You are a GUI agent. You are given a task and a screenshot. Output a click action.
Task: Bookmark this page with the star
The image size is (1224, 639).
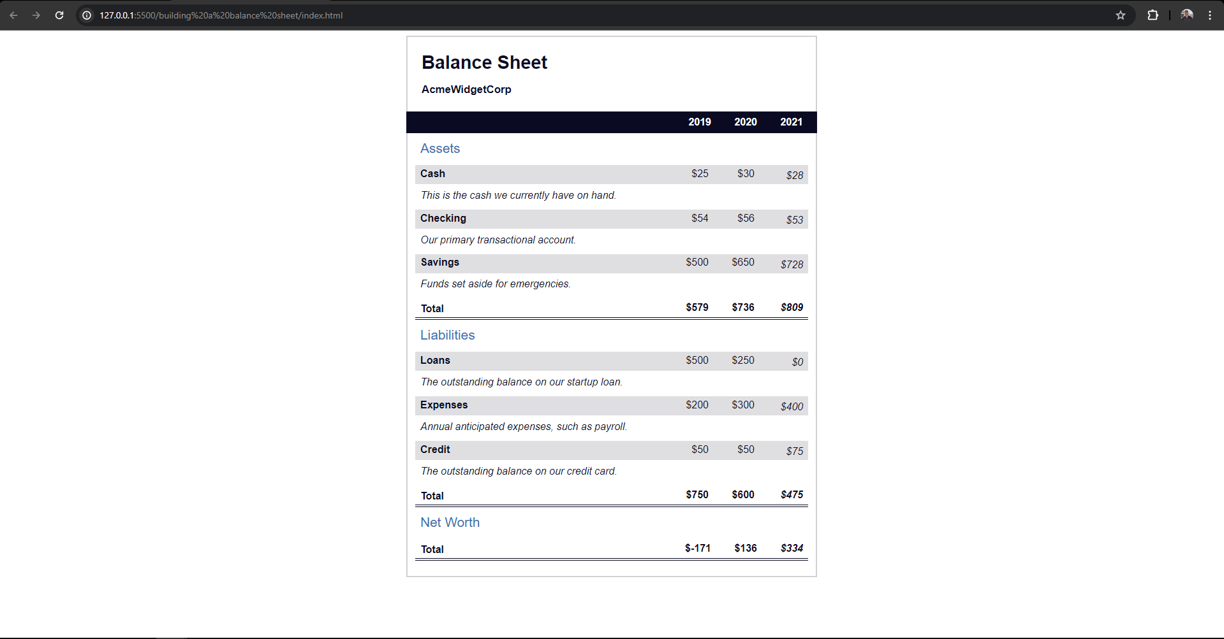[1121, 15]
